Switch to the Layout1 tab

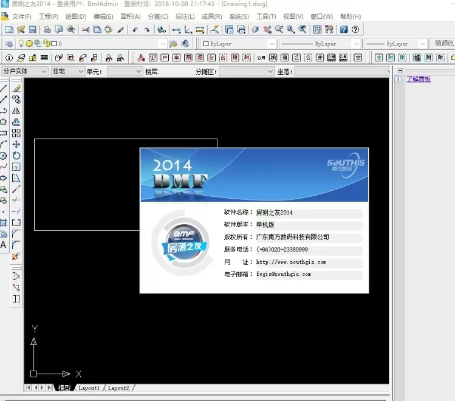tap(89, 388)
